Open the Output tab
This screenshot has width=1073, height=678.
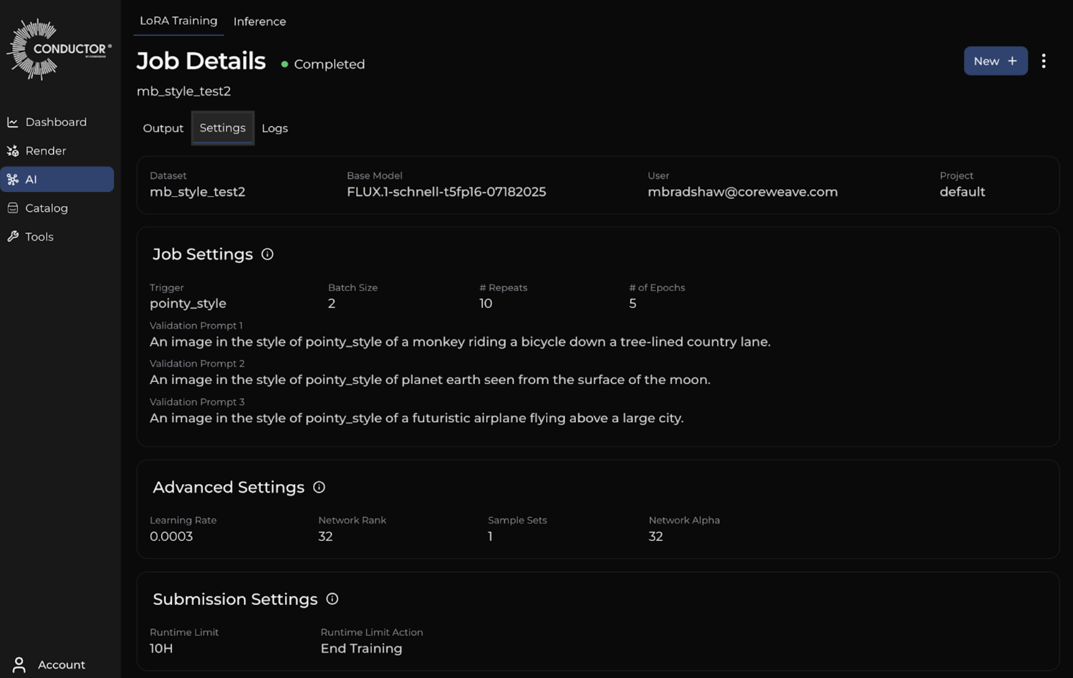point(163,128)
